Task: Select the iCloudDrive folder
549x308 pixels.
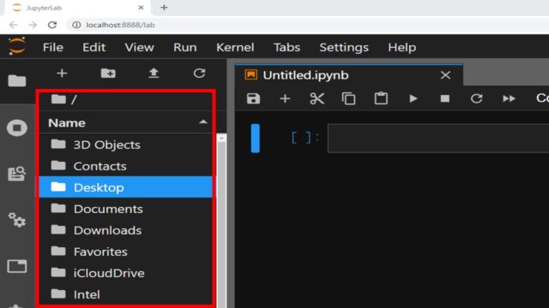Action: click(x=126, y=273)
